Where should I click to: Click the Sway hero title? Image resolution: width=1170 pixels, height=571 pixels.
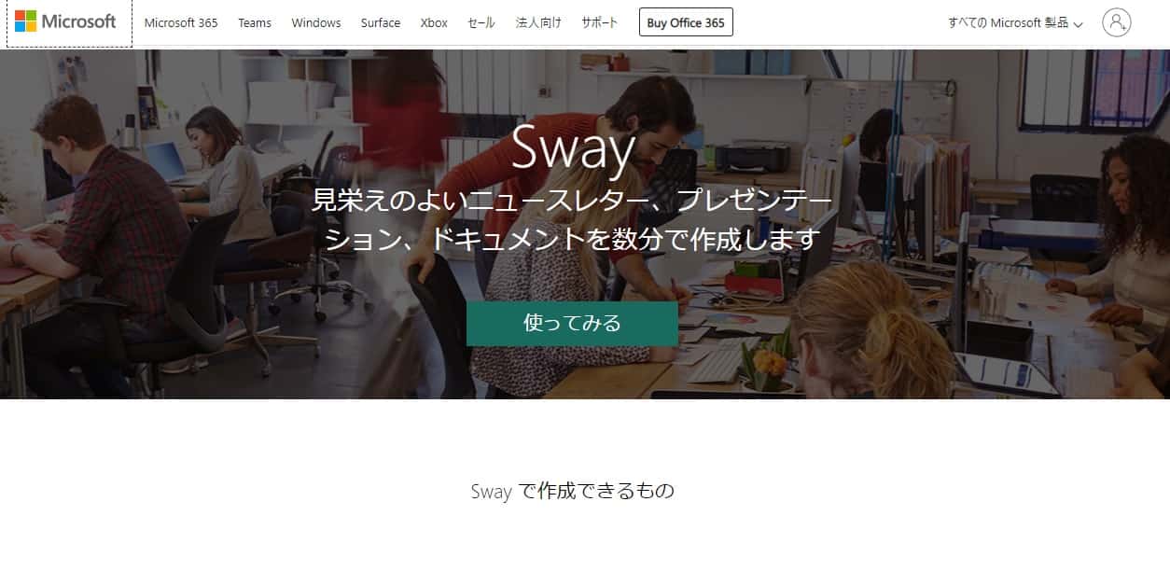[x=573, y=149]
